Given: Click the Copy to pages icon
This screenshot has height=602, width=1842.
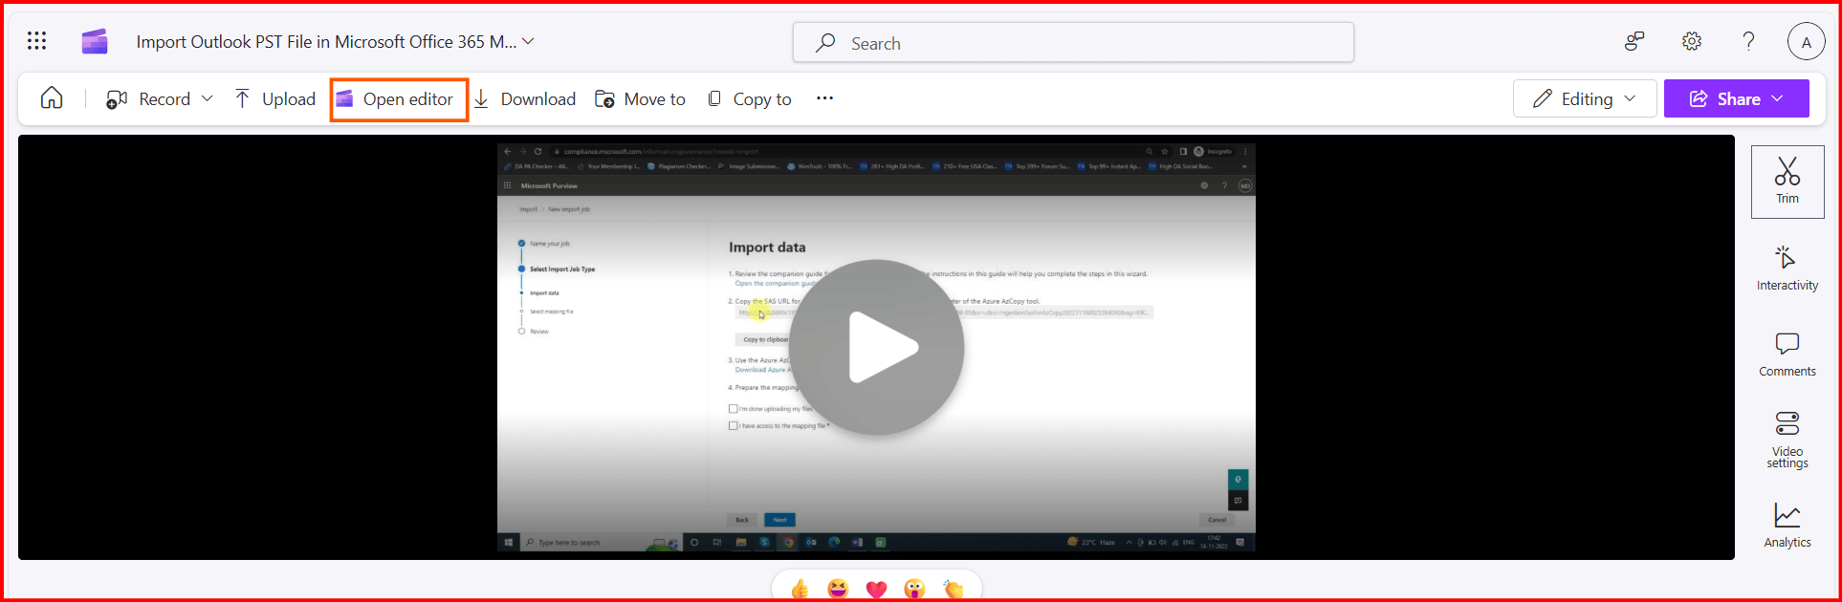Looking at the screenshot, I should [x=714, y=98].
